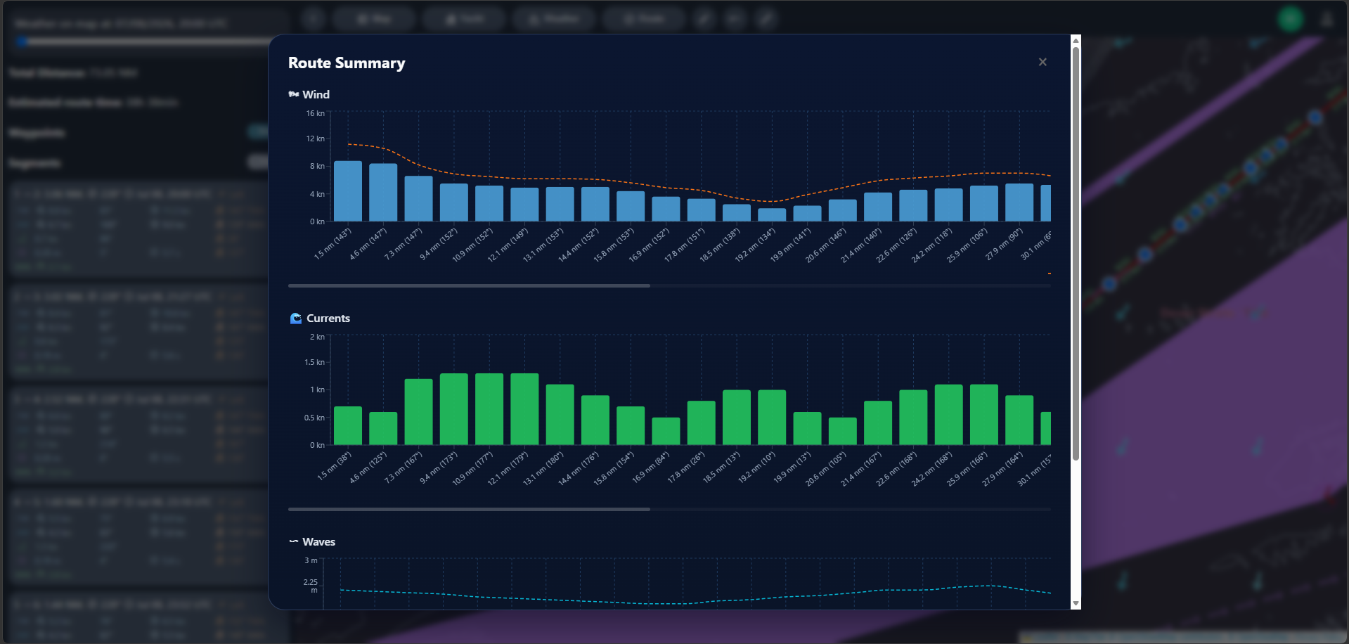Image resolution: width=1349 pixels, height=644 pixels.
Task: Select the Route Summary title
Action: [x=347, y=63]
